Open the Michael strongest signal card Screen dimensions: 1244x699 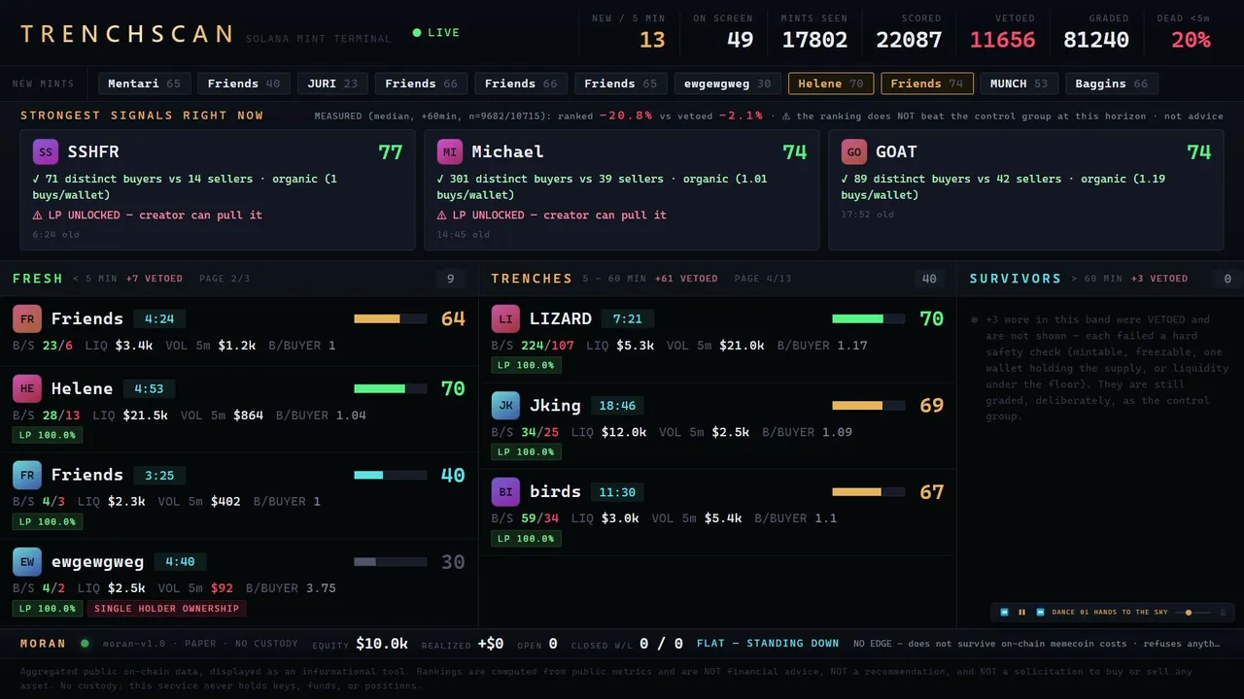click(x=622, y=190)
